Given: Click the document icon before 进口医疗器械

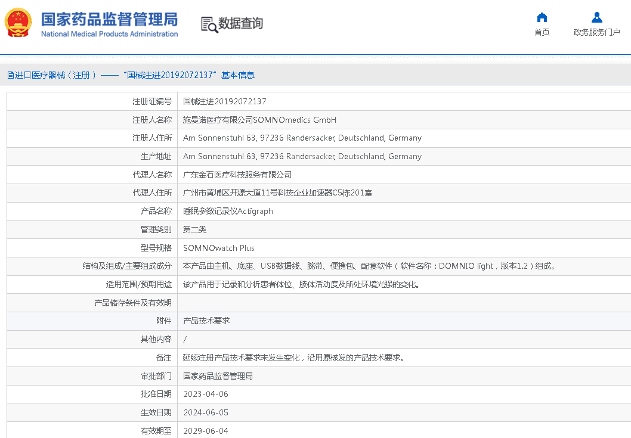Looking at the screenshot, I should pyautogui.click(x=11, y=75).
